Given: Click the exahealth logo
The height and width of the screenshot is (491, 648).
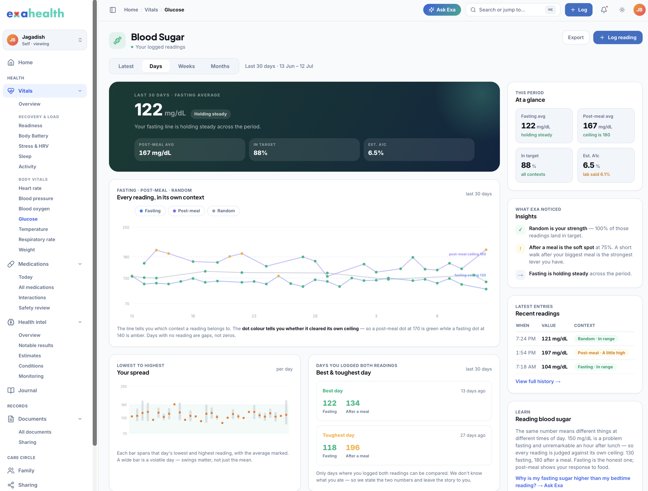Looking at the screenshot, I should pyautogui.click(x=35, y=13).
